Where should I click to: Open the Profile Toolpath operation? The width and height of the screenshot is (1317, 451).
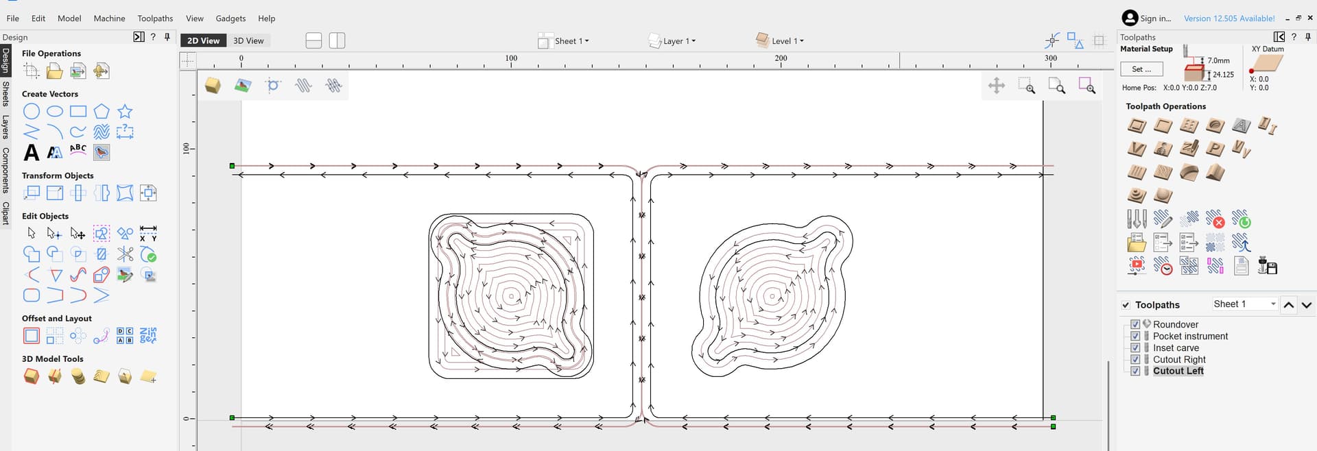tap(1137, 126)
